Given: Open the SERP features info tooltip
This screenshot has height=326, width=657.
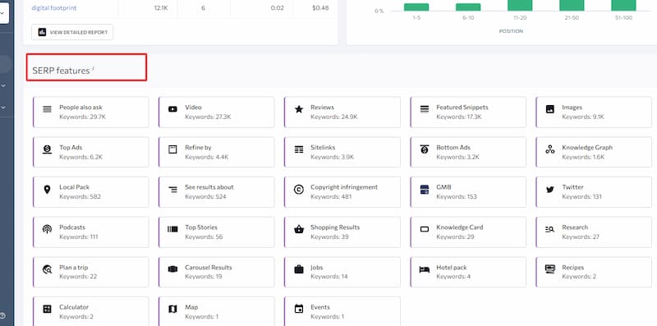Looking at the screenshot, I should click(93, 68).
